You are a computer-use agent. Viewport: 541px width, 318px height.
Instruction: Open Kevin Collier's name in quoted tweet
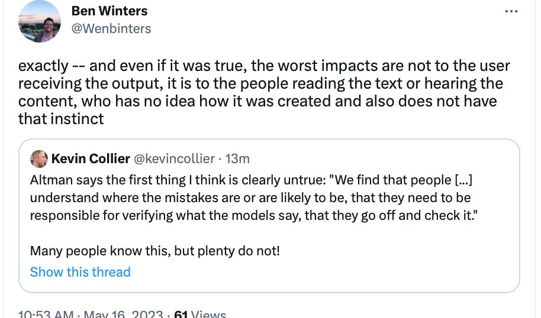91,158
